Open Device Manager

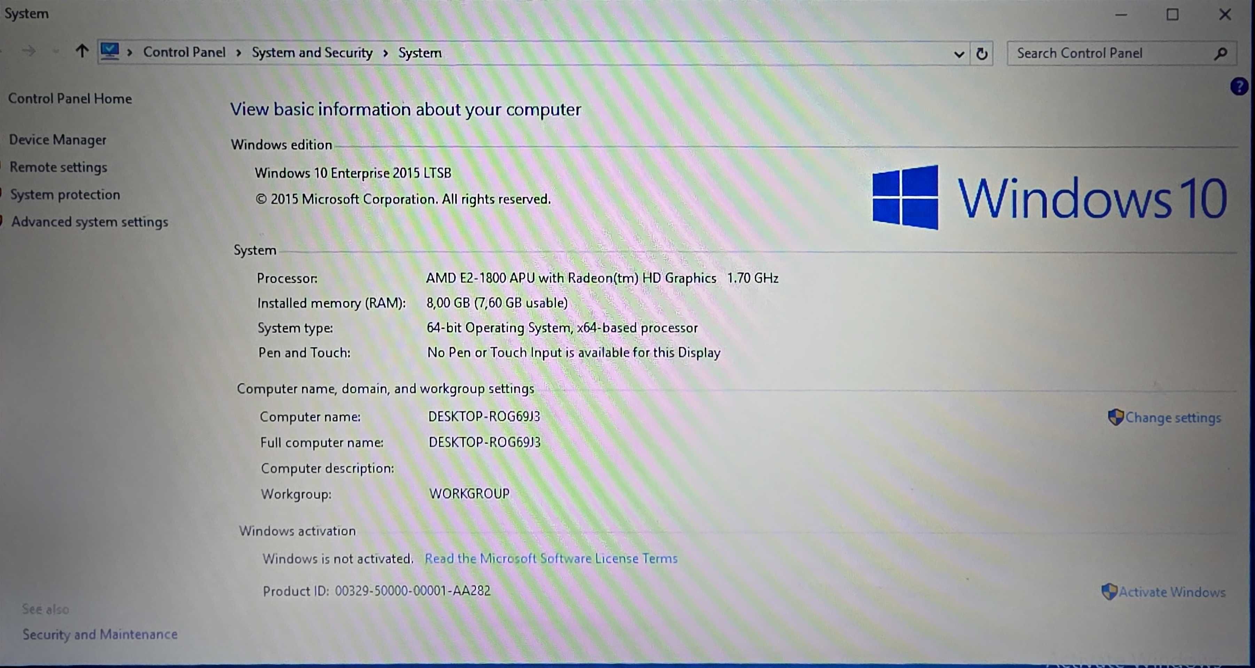coord(57,140)
